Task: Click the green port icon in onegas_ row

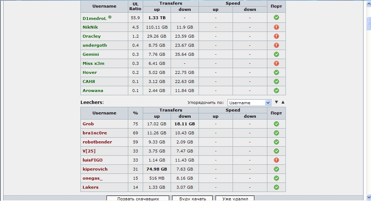Action: (x=276, y=178)
